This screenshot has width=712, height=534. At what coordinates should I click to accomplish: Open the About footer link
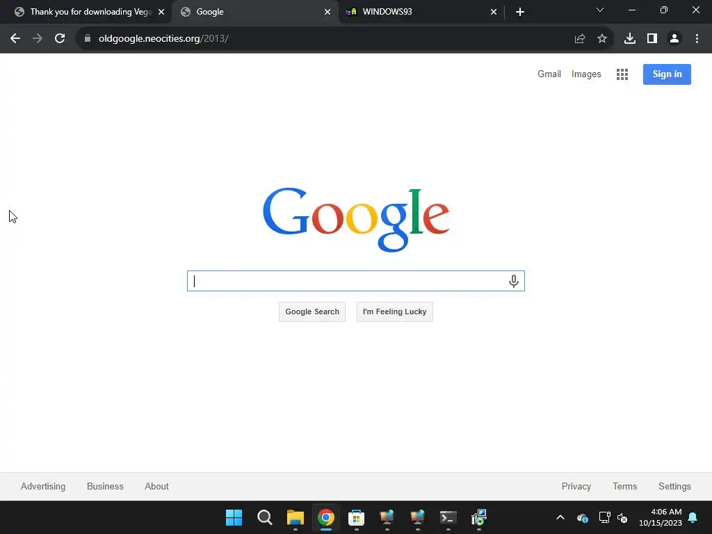point(156,486)
